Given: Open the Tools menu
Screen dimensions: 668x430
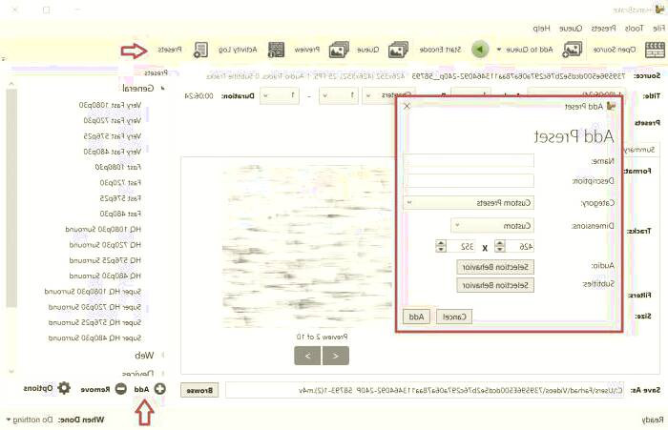Looking at the screenshot, I should pos(620,29).
